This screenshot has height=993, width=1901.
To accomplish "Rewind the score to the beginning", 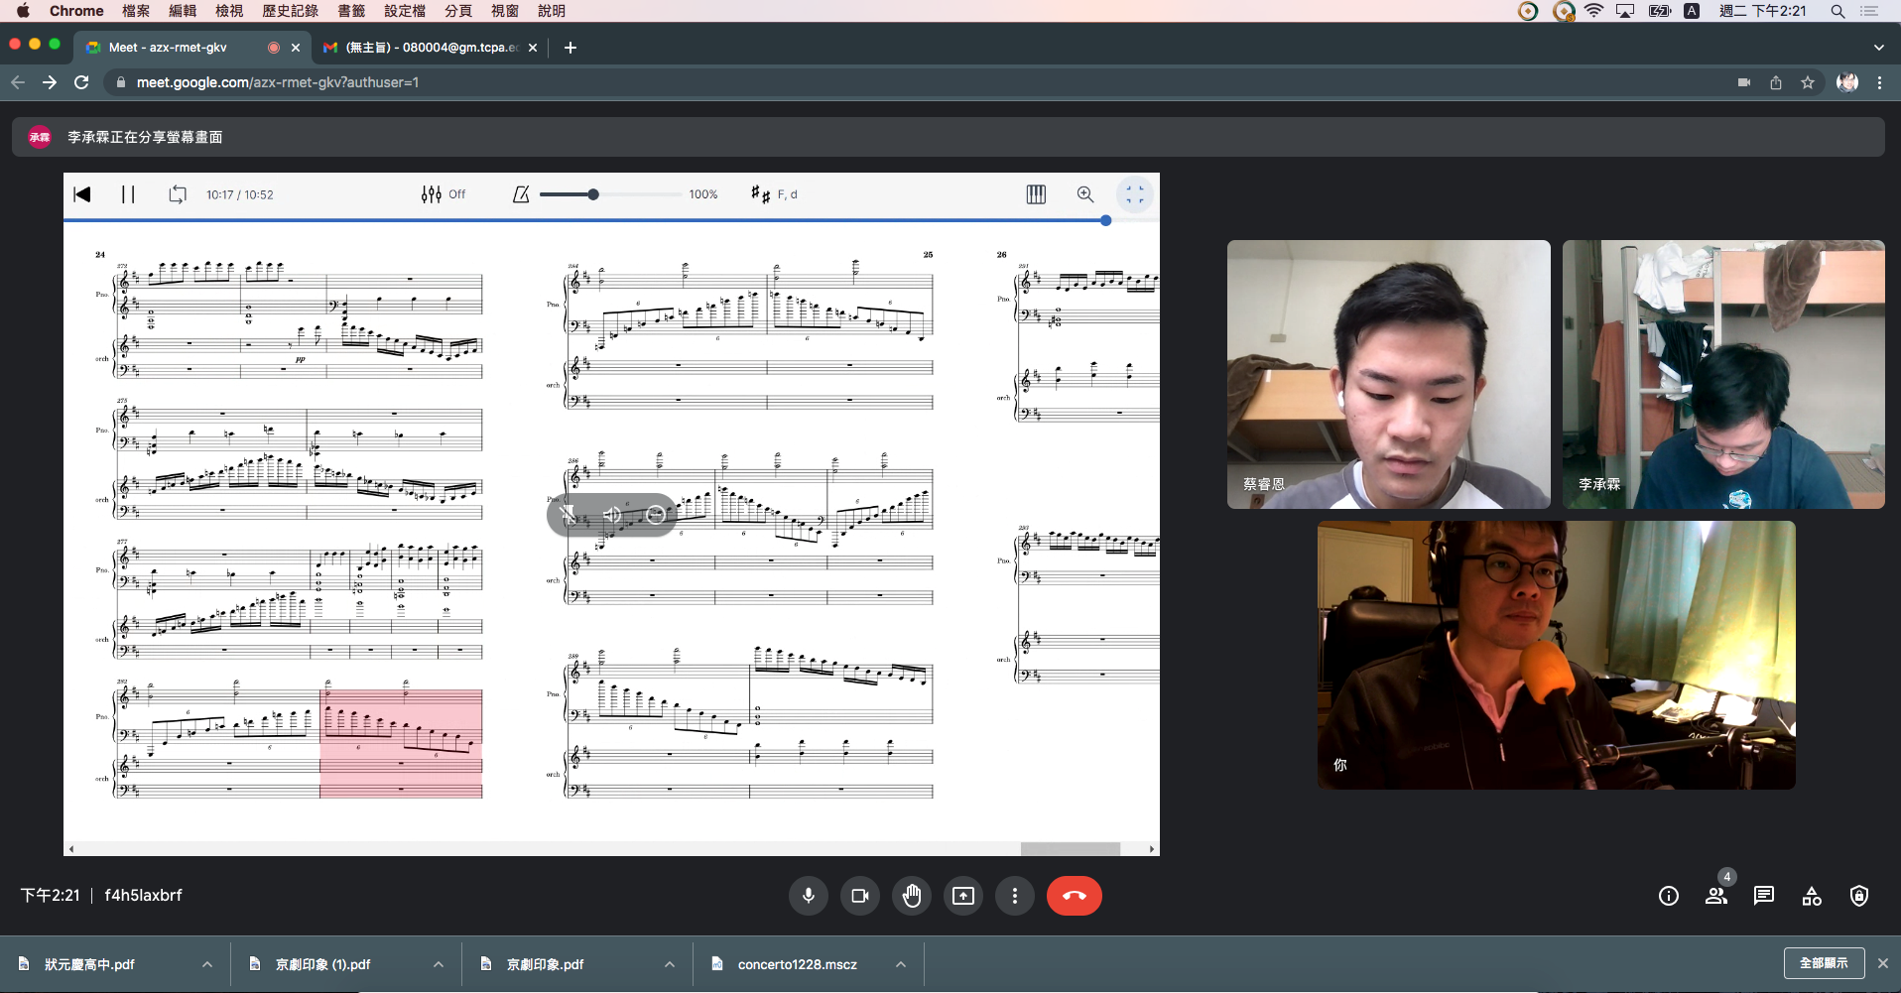I will point(82,194).
